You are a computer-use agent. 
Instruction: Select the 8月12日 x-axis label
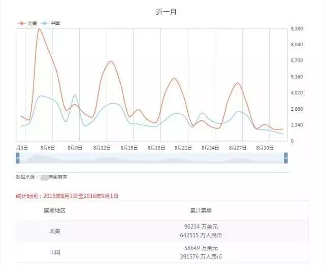click(x=103, y=147)
